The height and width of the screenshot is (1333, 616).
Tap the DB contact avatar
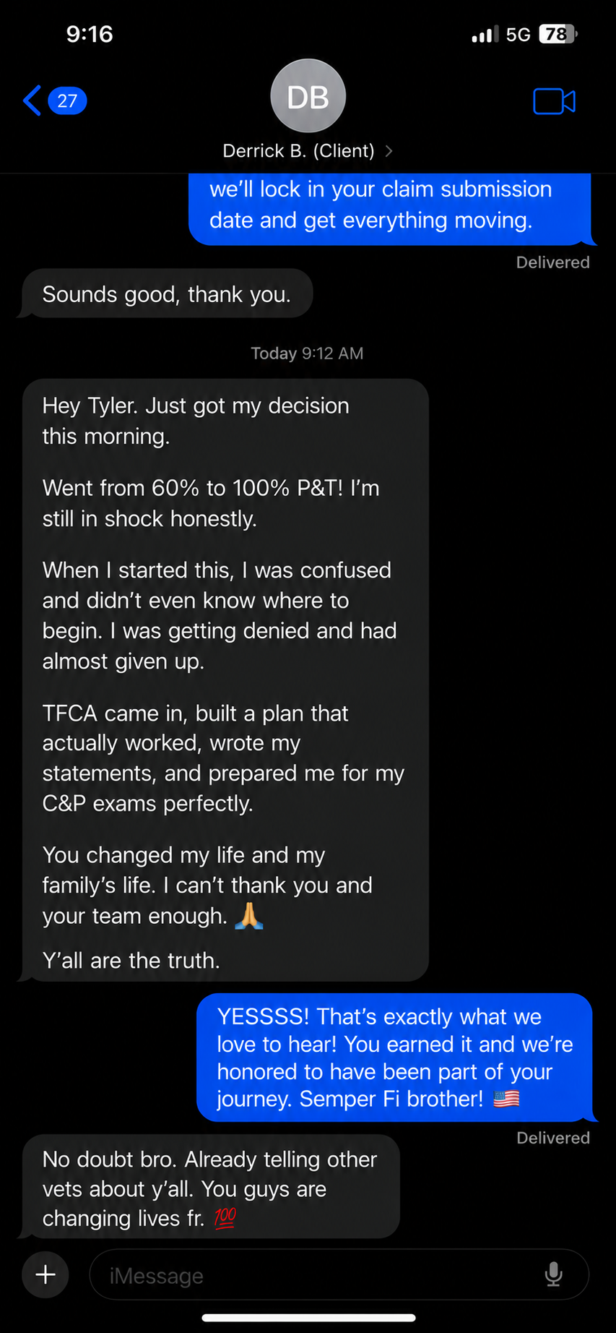(308, 96)
